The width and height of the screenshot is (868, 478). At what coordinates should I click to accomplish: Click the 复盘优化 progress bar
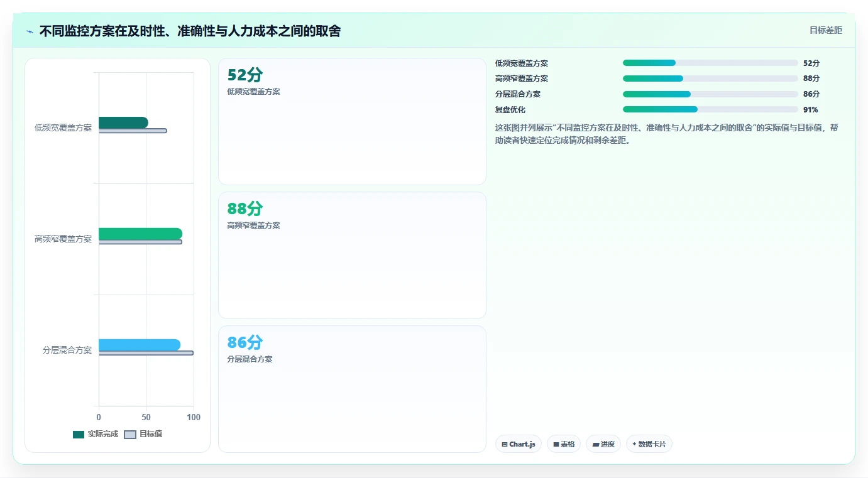tap(710, 109)
